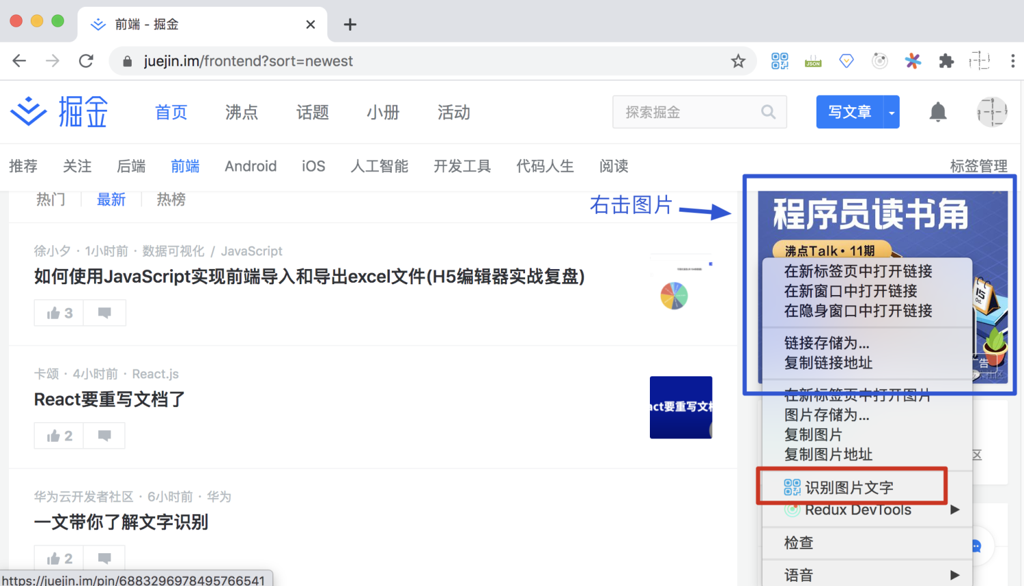This screenshot has height=586, width=1024.
Task: Go to the 首页 nav tab
Action: click(171, 112)
